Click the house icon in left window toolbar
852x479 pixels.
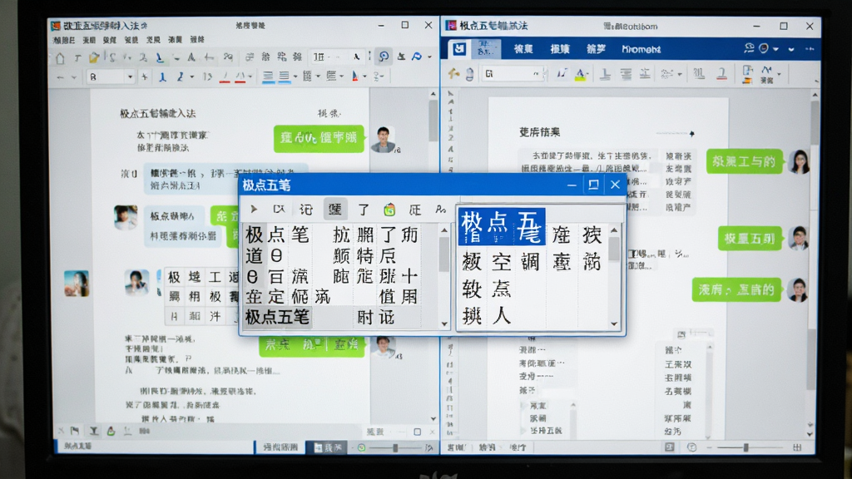coord(60,58)
